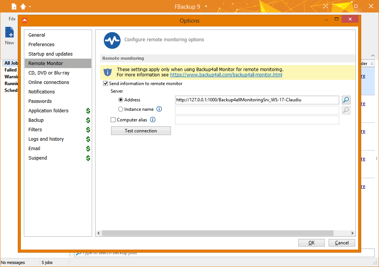The image size is (379, 267).
Task: Switch to Online connections options
Action: click(x=58, y=82)
